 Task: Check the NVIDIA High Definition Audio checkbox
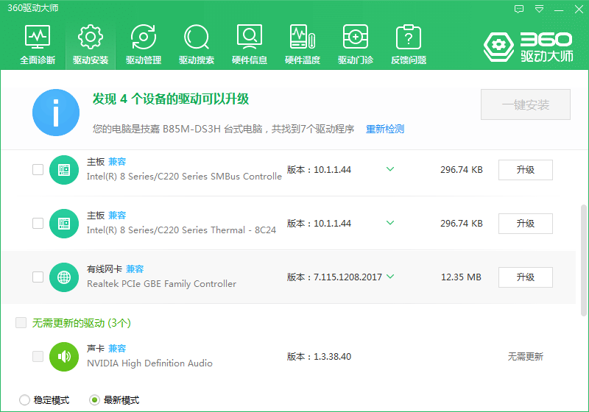(38, 356)
